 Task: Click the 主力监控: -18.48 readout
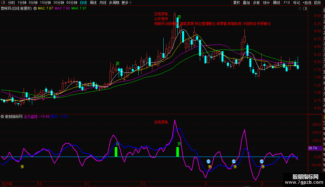pyautogui.click(x=37, y=117)
